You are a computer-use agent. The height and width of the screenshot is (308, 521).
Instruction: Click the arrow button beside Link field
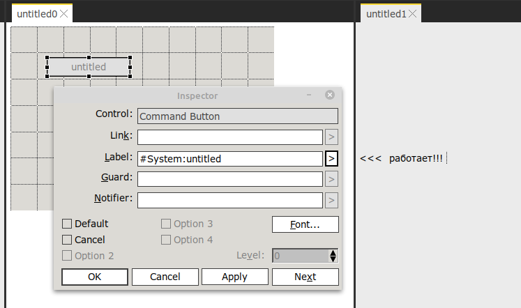tap(332, 137)
